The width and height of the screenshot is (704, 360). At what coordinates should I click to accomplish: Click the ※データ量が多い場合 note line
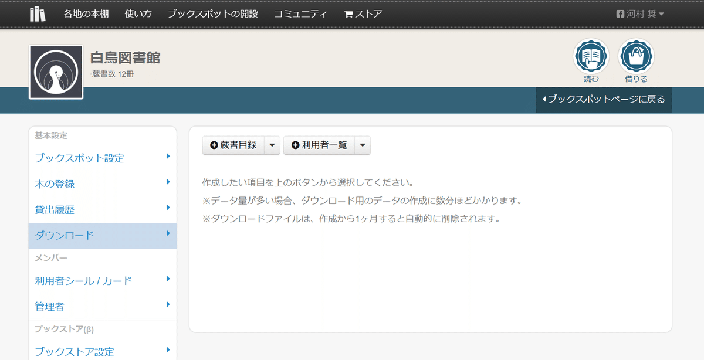(x=362, y=201)
